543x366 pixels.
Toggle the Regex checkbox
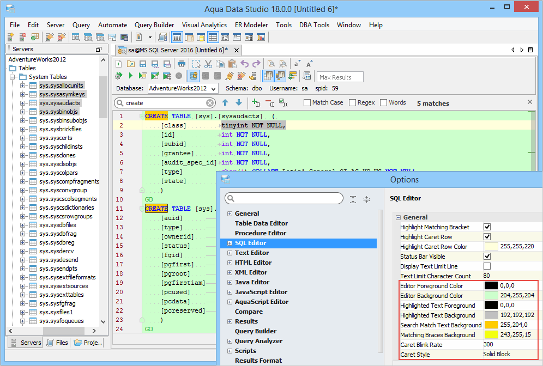tap(352, 102)
